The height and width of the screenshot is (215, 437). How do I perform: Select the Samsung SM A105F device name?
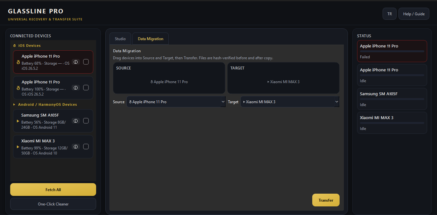click(40, 115)
